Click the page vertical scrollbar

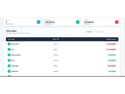[x=125, y=43]
